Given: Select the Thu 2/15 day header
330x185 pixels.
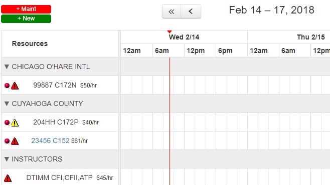Looking at the screenshot, I should point(310,37).
